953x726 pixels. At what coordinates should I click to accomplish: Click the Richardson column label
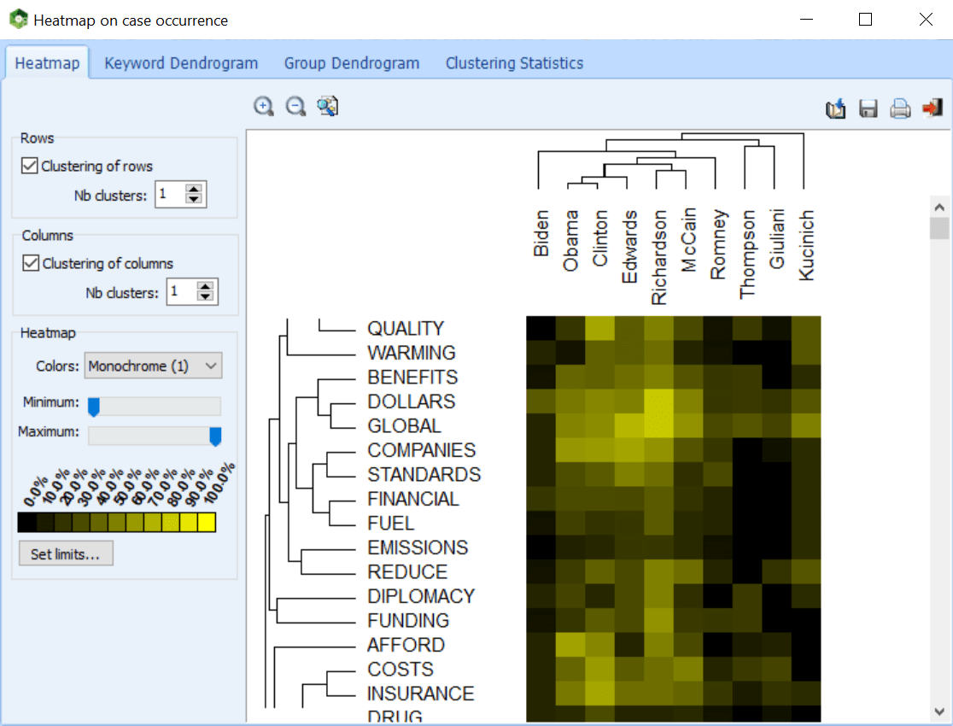click(659, 256)
